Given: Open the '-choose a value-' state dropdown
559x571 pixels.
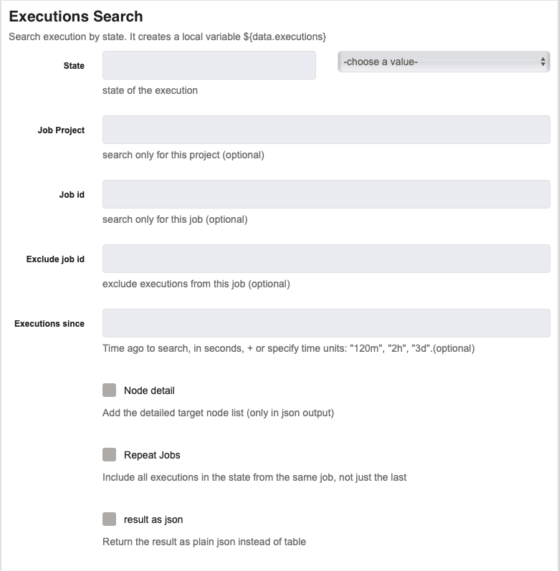Looking at the screenshot, I should pyautogui.click(x=444, y=62).
